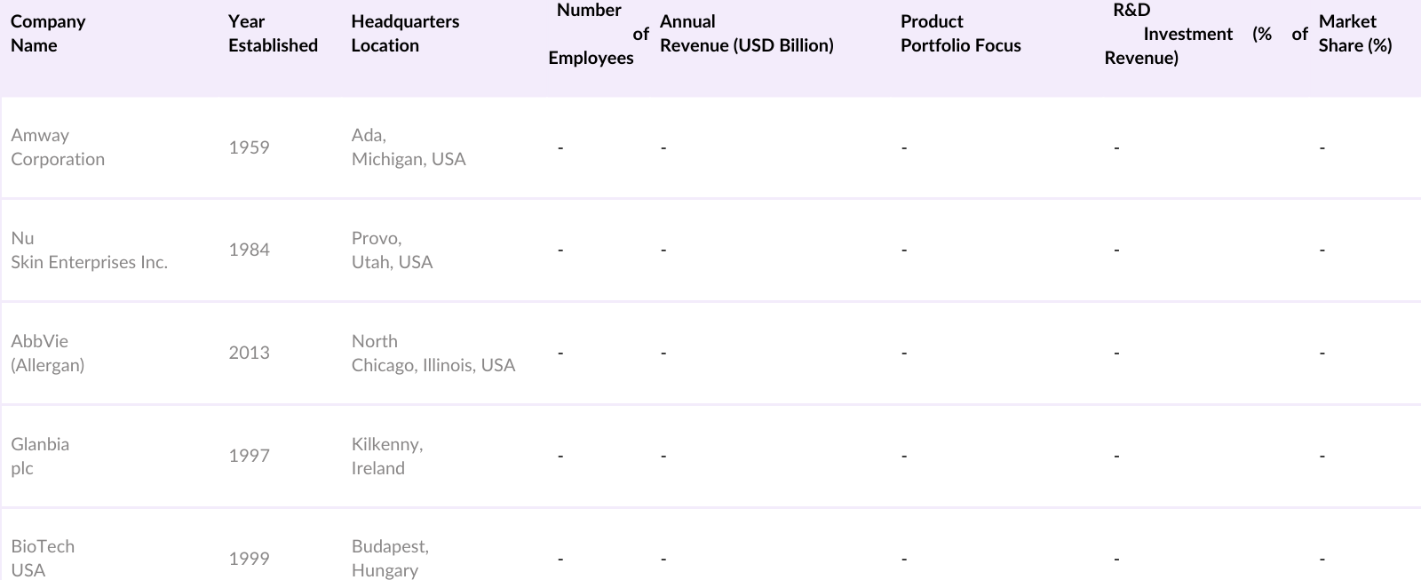Select the AbbVie (Allergan) company cell

48,354
